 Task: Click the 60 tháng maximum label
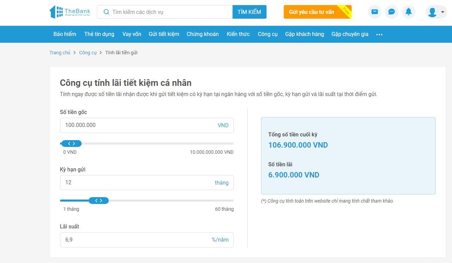[224, 209]
